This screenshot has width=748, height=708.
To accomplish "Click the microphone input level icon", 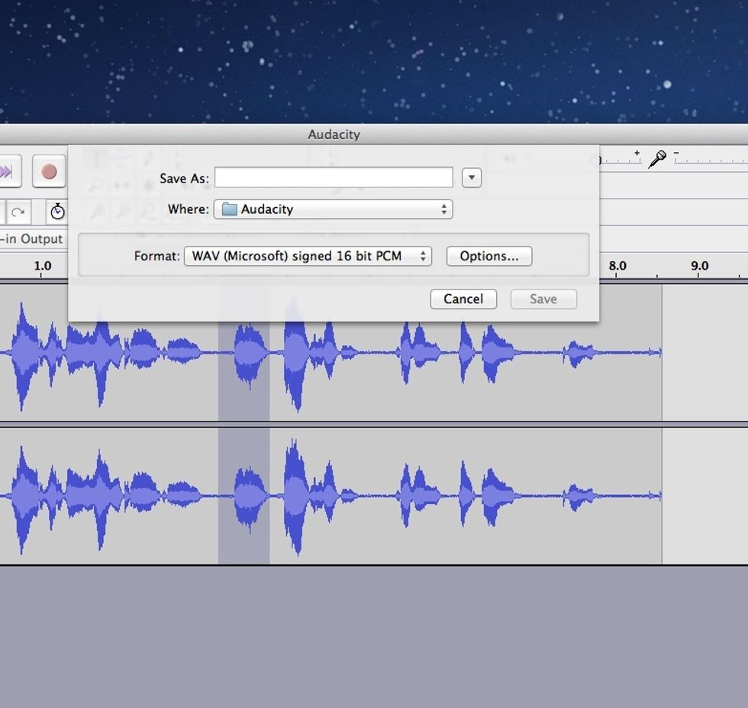I will pyautogui.click(x=657, y=159).
